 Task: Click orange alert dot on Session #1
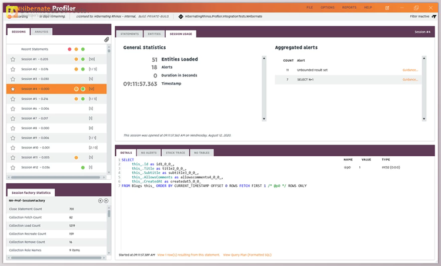coord(76,59)
